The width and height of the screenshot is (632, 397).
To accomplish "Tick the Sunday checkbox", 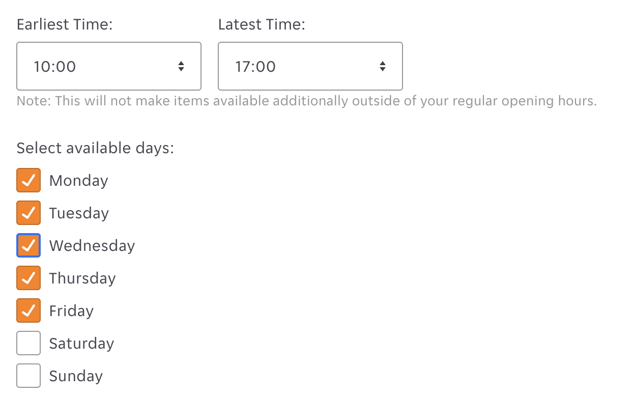I will click(28, 376).
